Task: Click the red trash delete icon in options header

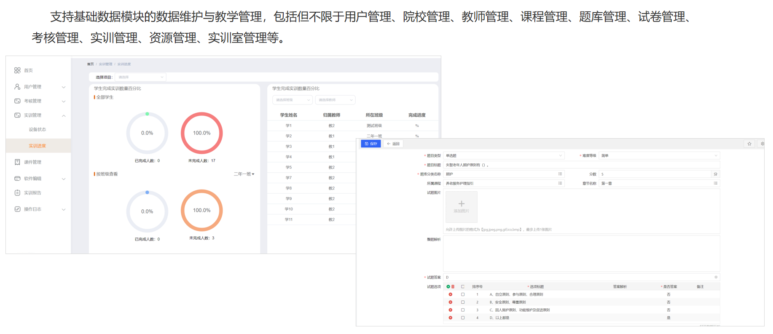Action: pyautogui.click(x=453, y=287)
